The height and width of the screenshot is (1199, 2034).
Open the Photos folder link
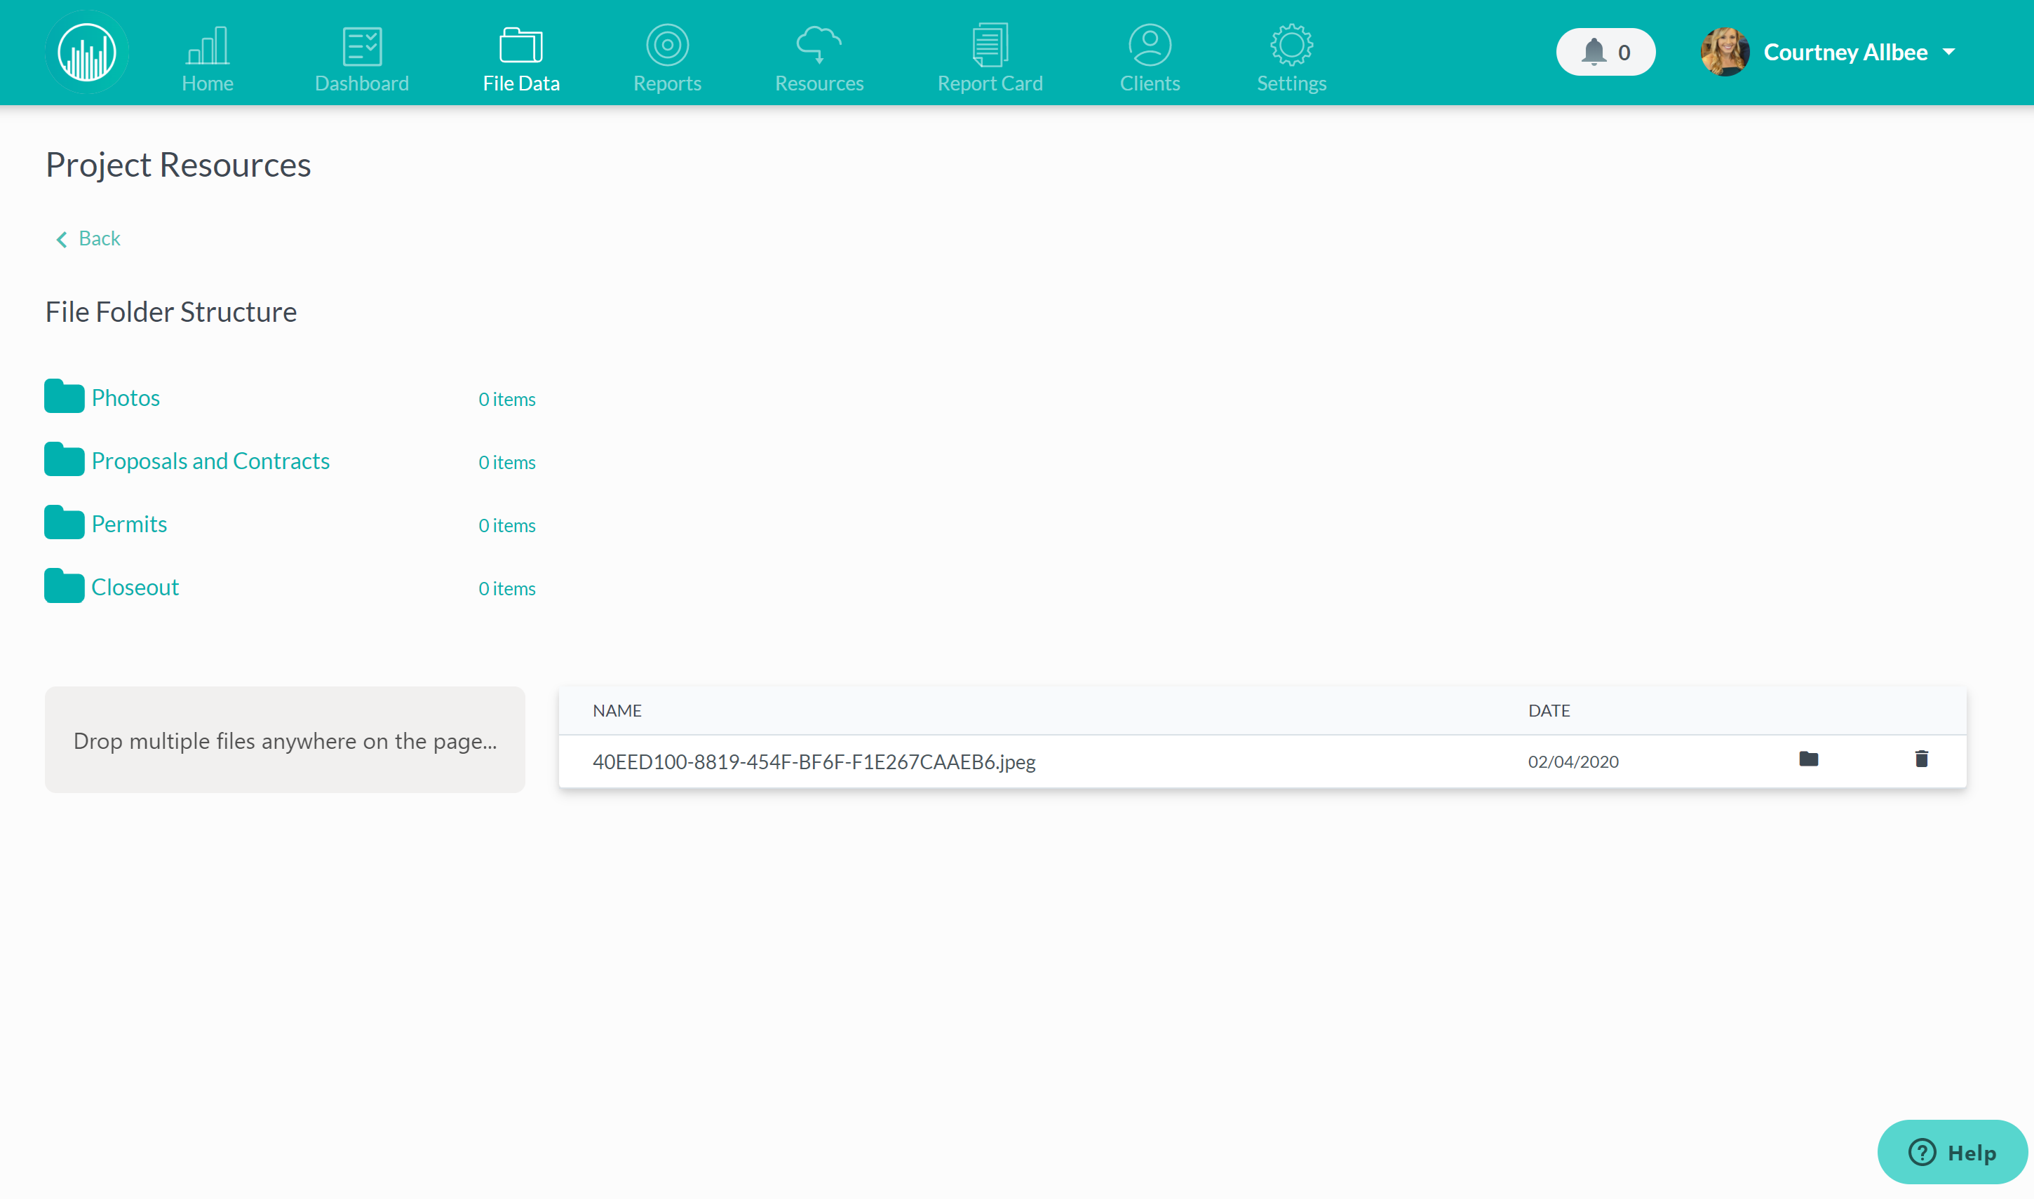pyautogui.click(x=126, y=398)
